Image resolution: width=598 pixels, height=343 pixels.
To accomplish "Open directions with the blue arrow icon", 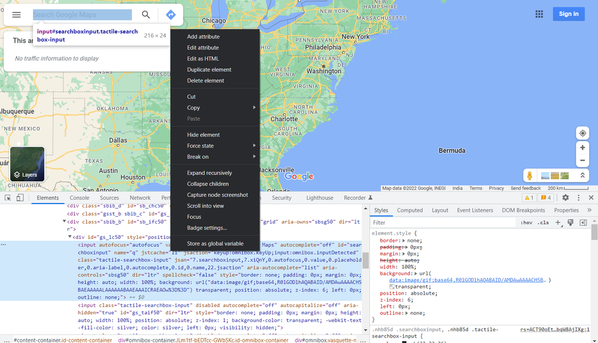I will click(x=171, y=14).
